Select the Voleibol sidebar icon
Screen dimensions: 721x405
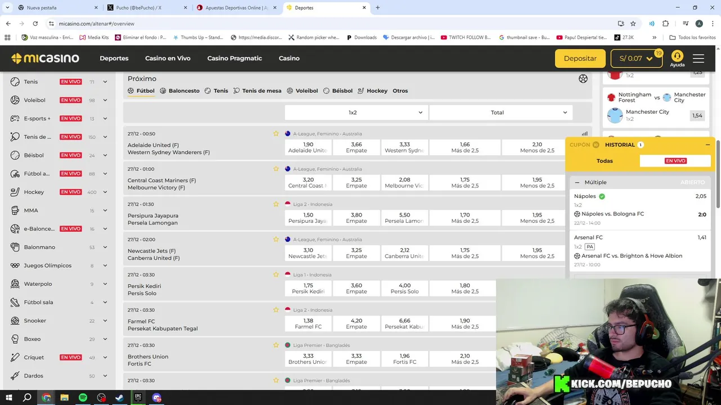click(15, 100)
